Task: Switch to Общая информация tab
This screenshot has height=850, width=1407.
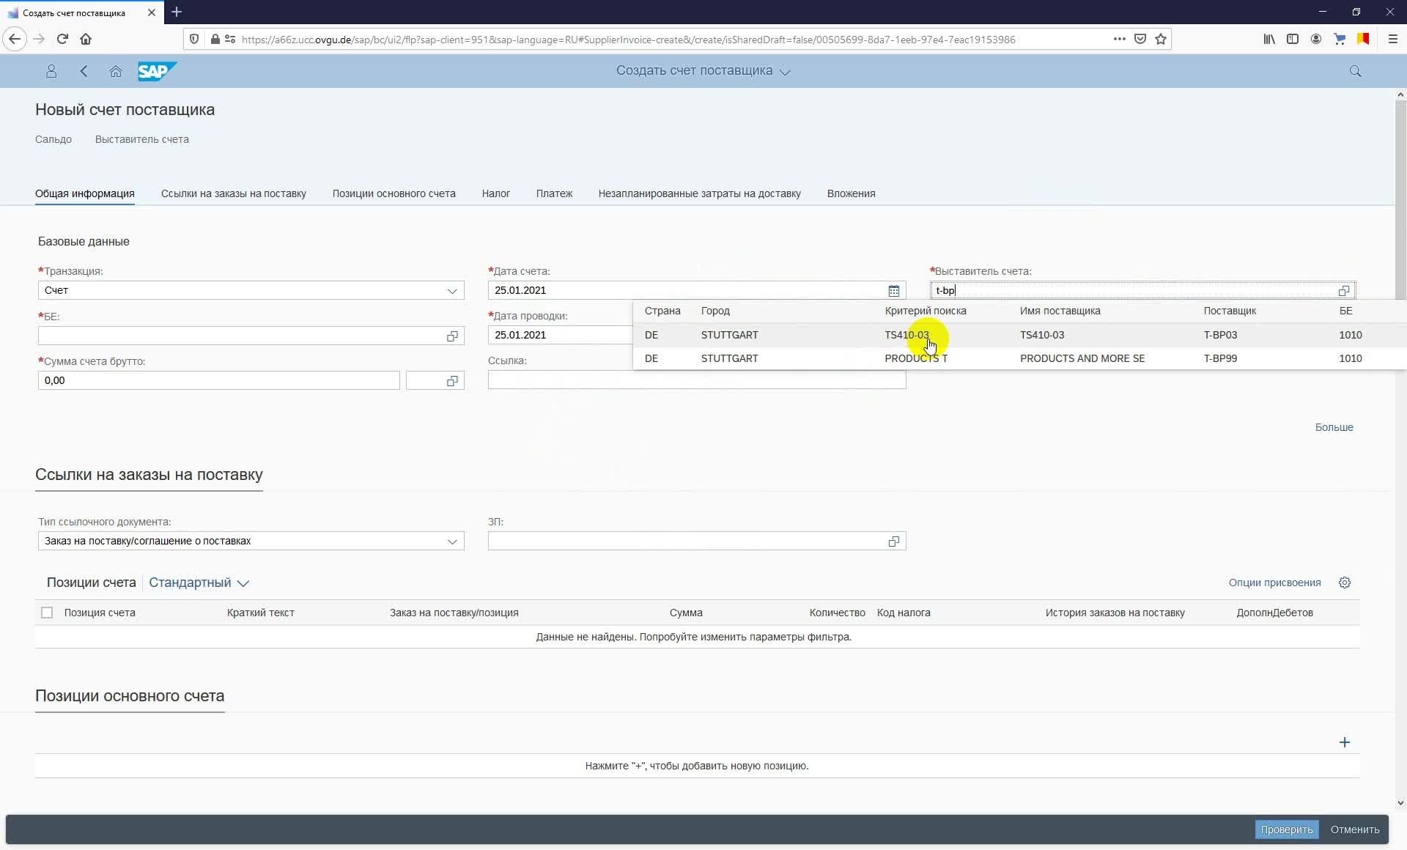Action: tap(85, 193)
